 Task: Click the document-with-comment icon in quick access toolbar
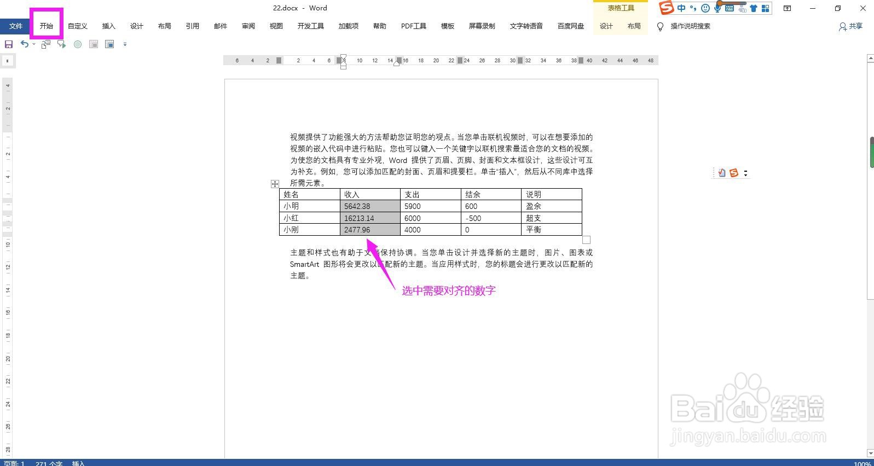pos(46,44)
